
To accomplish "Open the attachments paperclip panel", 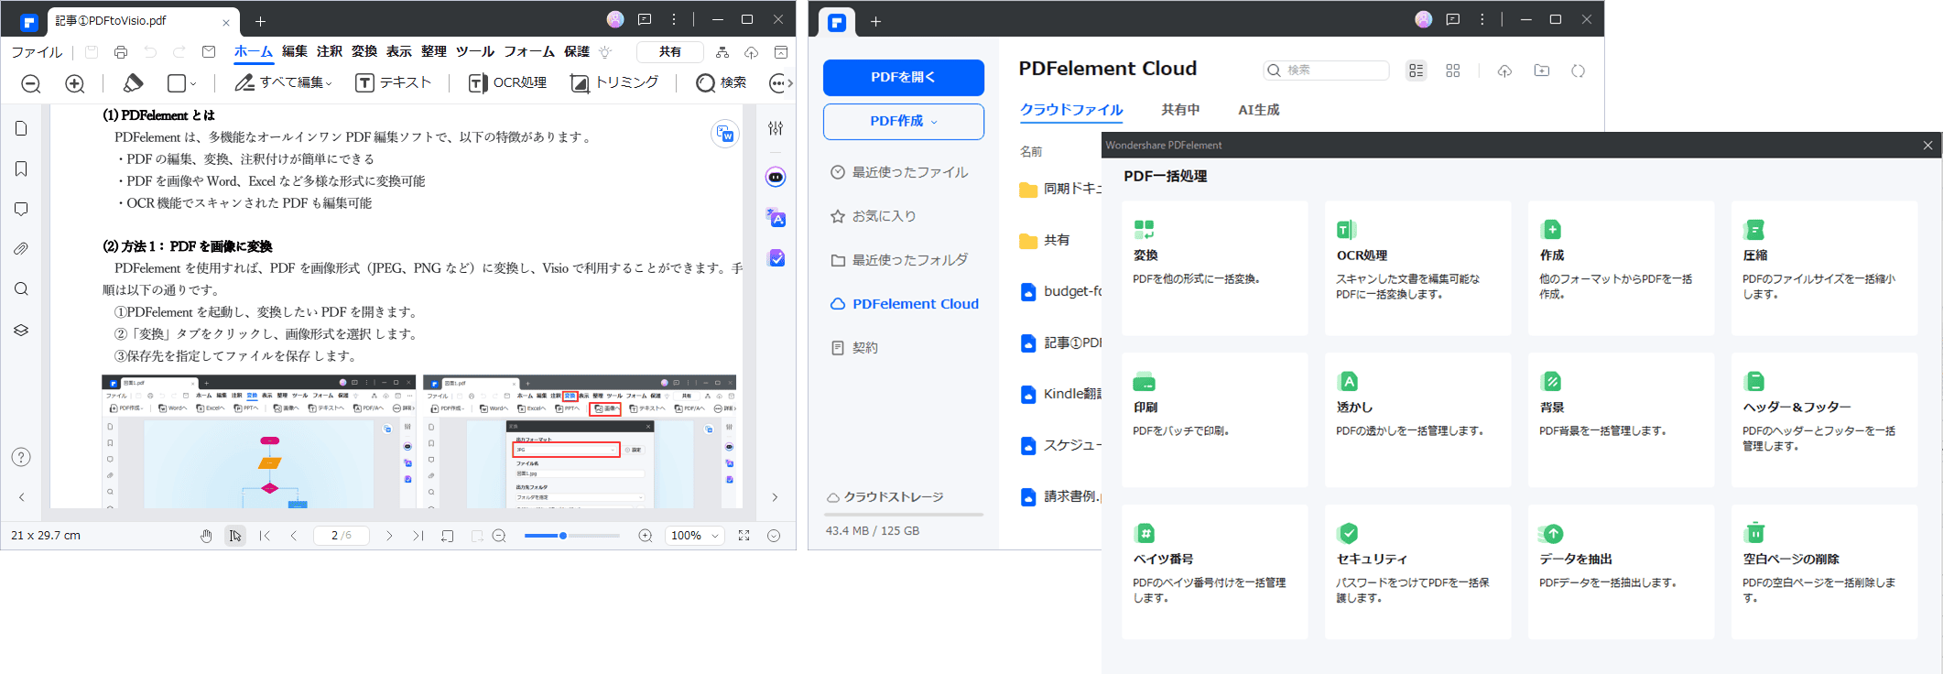I will 21,249.
